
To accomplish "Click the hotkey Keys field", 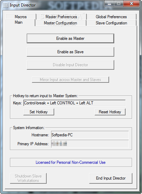I will click(74, 103).
